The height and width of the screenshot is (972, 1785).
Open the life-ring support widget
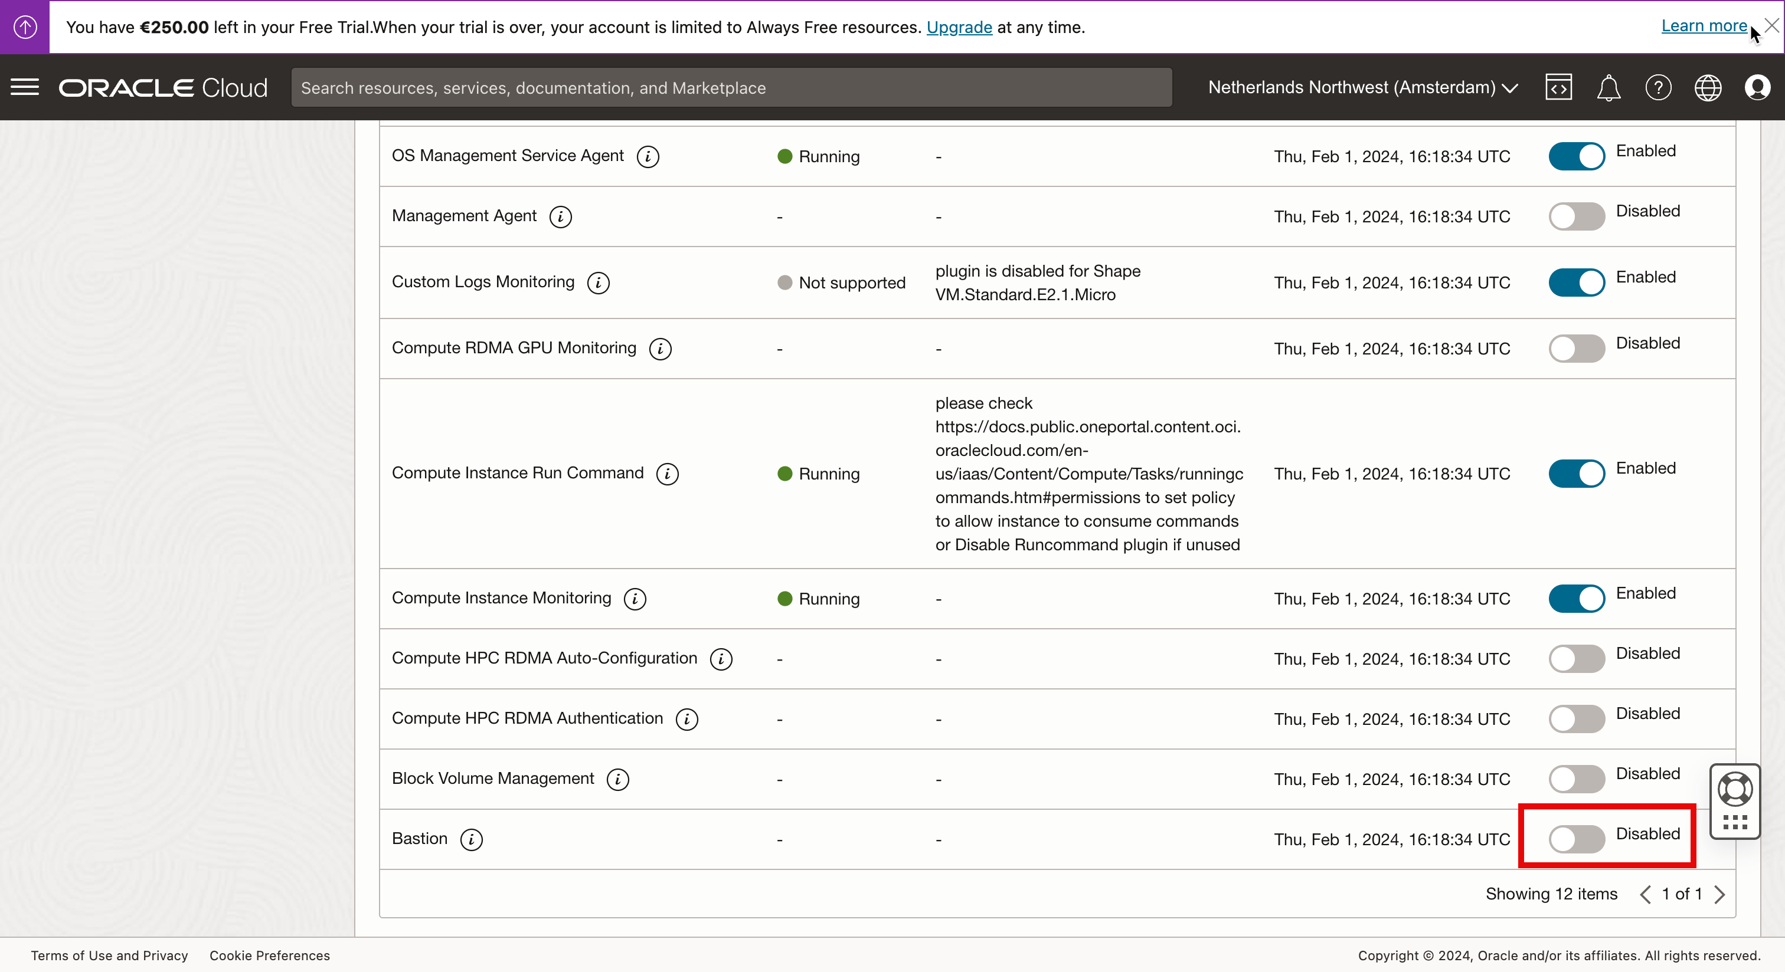[1734, 789]
